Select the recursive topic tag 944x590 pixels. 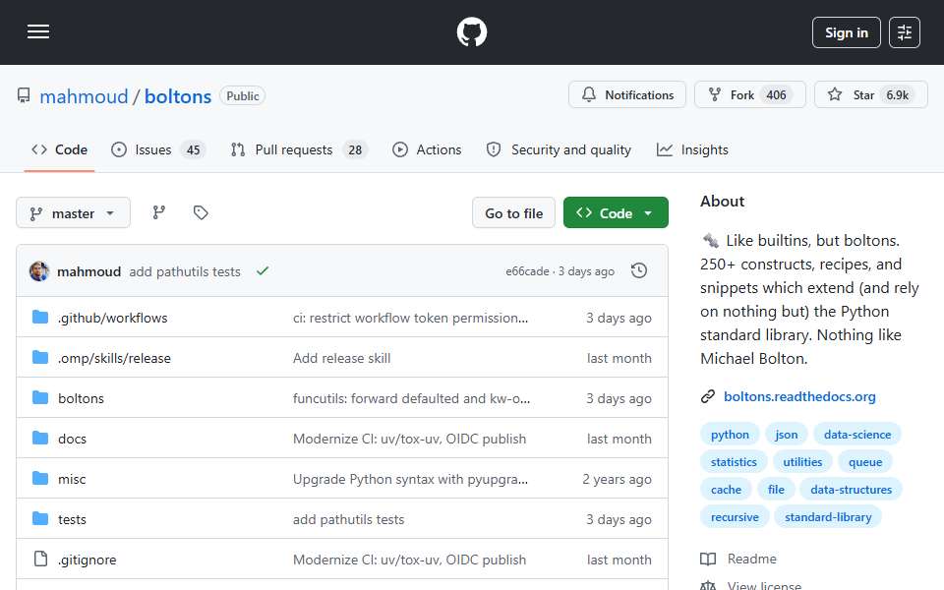(x=735, y=518)
